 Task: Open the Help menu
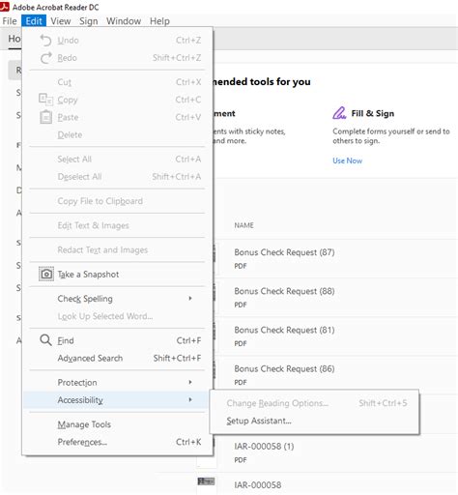click(159, 21)
